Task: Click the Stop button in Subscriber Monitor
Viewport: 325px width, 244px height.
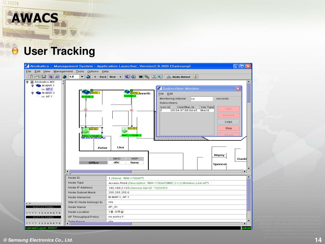Action: pos(229,128)
